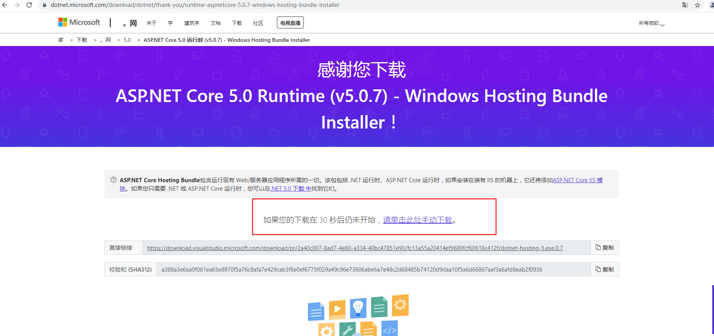Image resolution: width=714 pixels, height=336 pixels.
Task: Click the lightbulb tile in the illustration
Action: pyautogui.click(x=358, y=308)
